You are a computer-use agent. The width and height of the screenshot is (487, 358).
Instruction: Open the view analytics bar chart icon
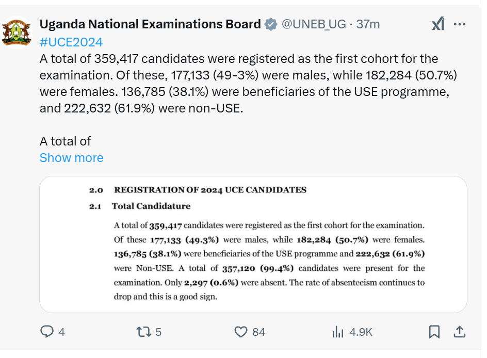pos(337,332)
